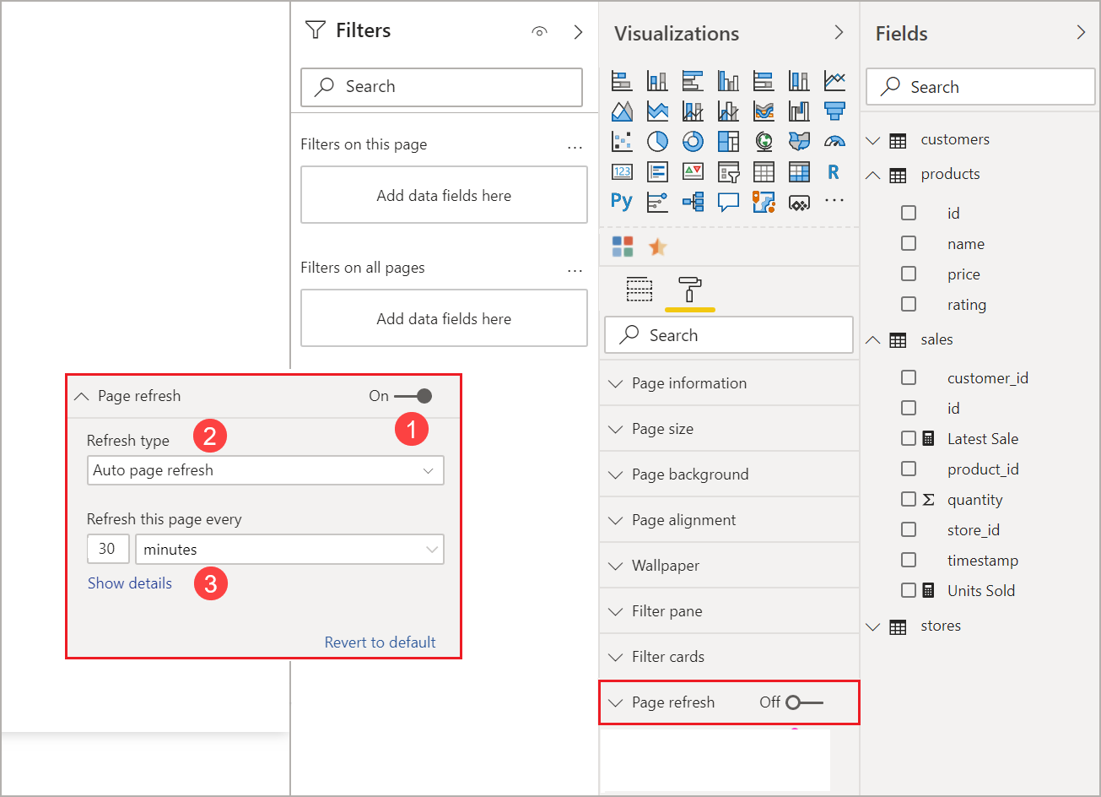This screenshot has height=797, width=1101.
Task: Add a Python visual
Action: pos(622,202)
